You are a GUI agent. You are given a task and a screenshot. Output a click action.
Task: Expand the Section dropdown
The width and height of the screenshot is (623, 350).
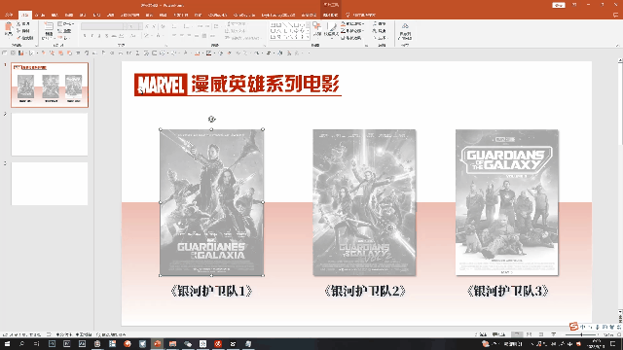[x=64, y=38]
